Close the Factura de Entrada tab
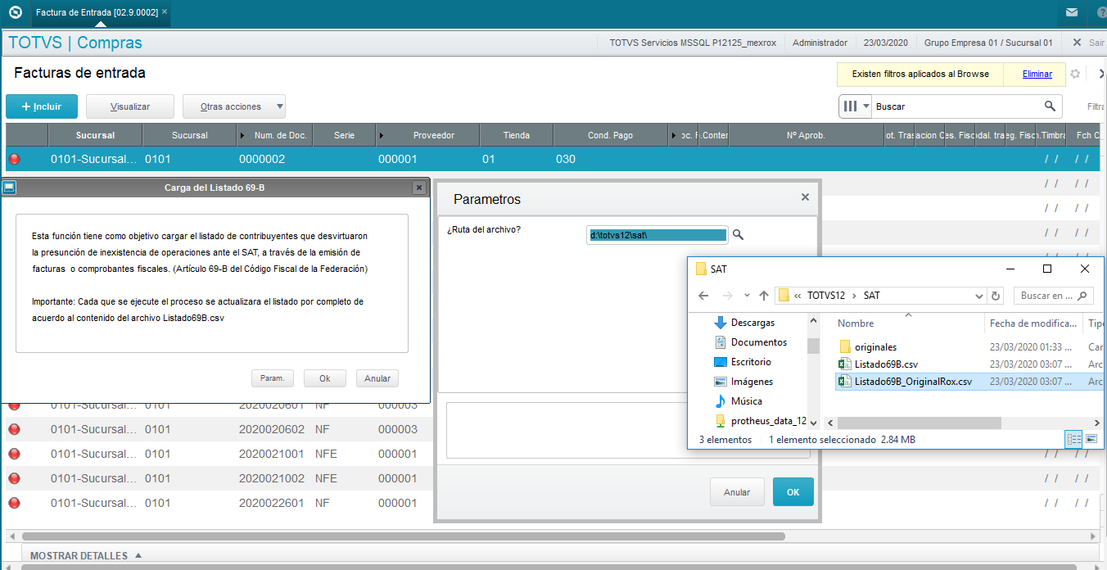This screenshot has width=1107, height=570. (x=165, y=12)
